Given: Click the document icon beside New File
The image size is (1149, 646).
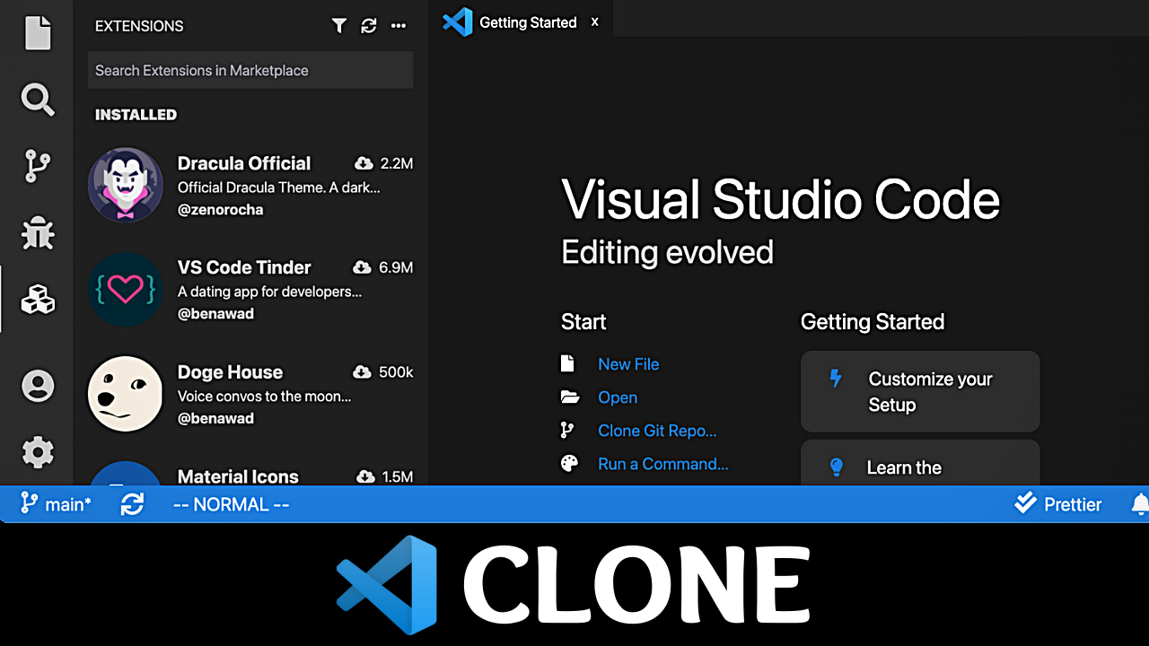Looking at the screenshot, I should [567, 363].
